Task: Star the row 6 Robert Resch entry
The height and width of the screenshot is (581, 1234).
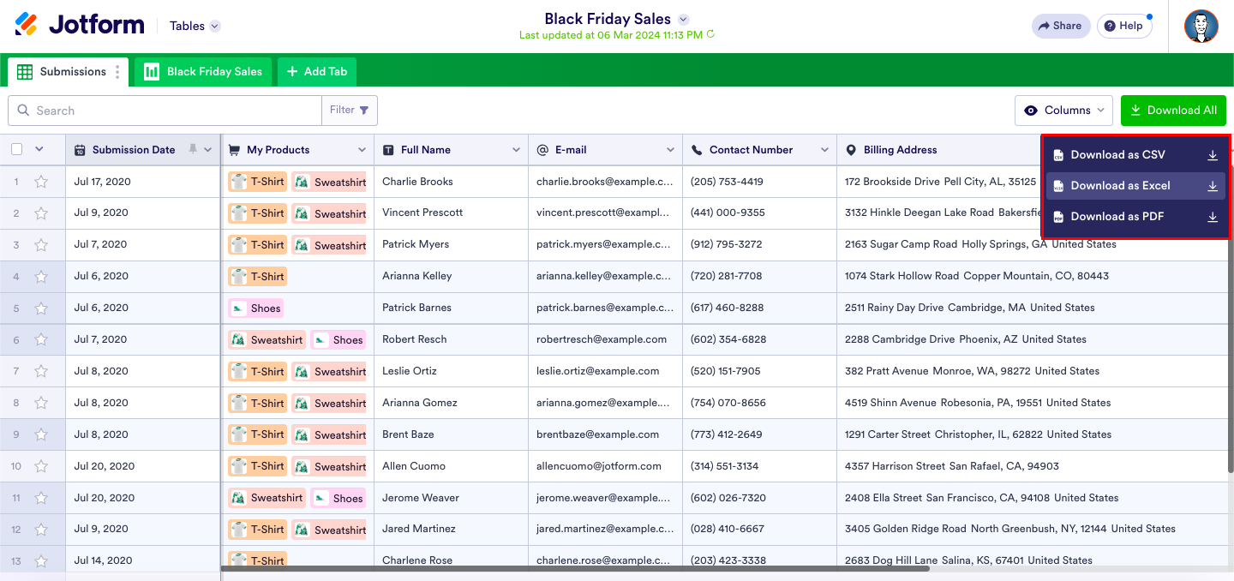Action: 41,340
